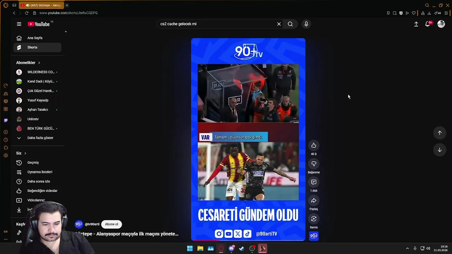Image resolution: width=452 pixels, height=254 pixels.
Task: Open Opera sidebar history clock
Action: click(6, 140)
